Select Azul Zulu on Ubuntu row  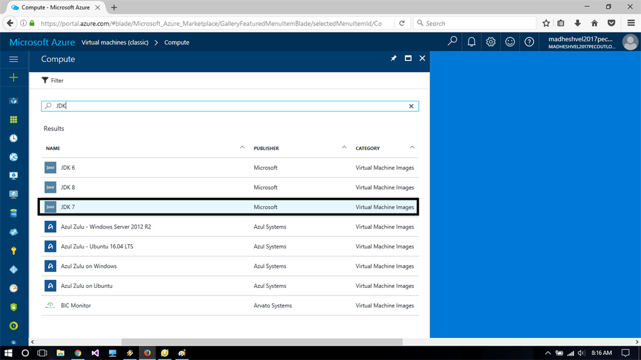[x=230, y=285]
